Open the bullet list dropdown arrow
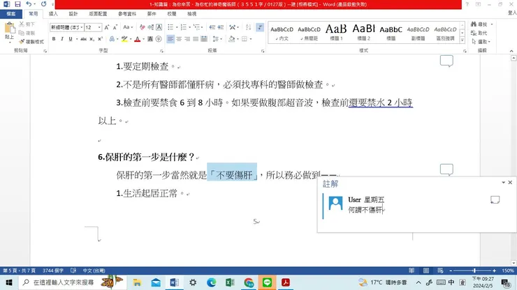This screenshot has height=290, width=517. 177,27
